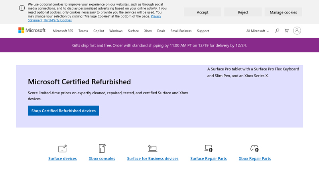Accept optional cookies
Viewport: 319px width, 179px height.
click(x=203, y=12)
